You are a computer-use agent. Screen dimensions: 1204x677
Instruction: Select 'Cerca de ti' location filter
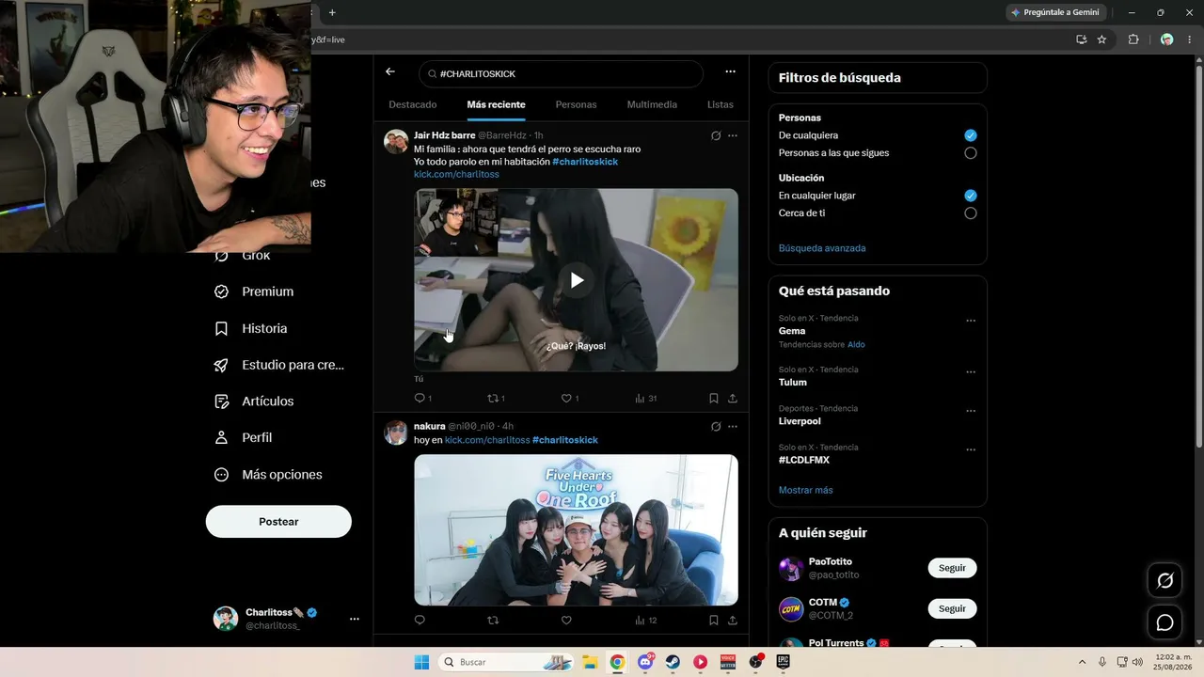tap(971, 213)
